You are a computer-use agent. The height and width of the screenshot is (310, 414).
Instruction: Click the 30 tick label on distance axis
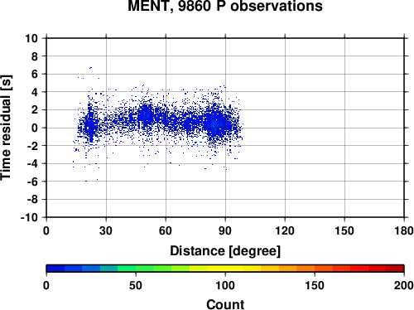[x=106, y=230]
